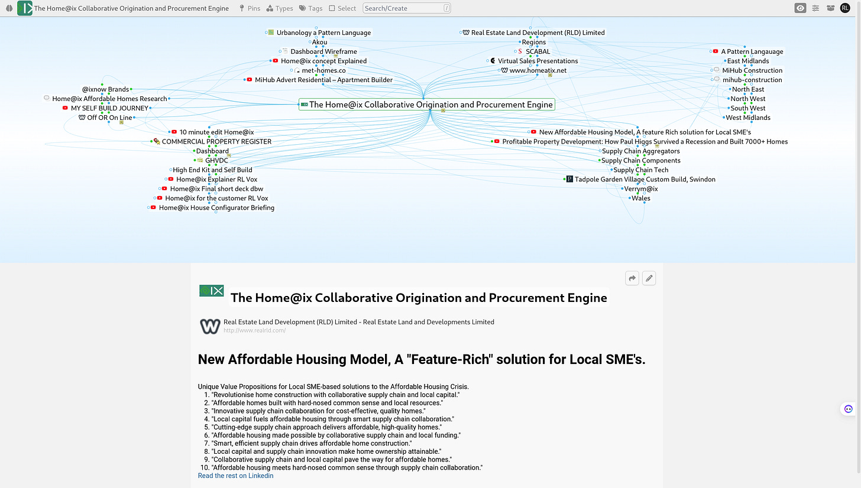Viewport: 861px width, 488px height.
Task: Open the www.homeatix.net thought
Action: point(538,70)
